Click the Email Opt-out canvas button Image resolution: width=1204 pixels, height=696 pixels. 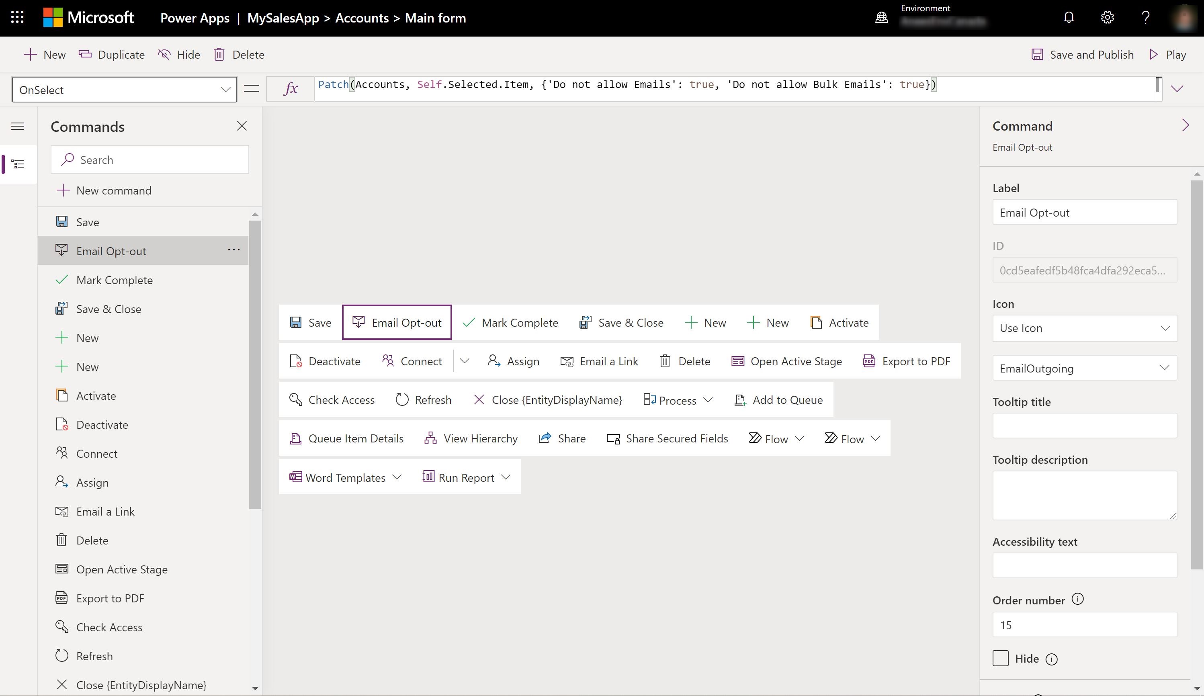click(x=397, y=322)
